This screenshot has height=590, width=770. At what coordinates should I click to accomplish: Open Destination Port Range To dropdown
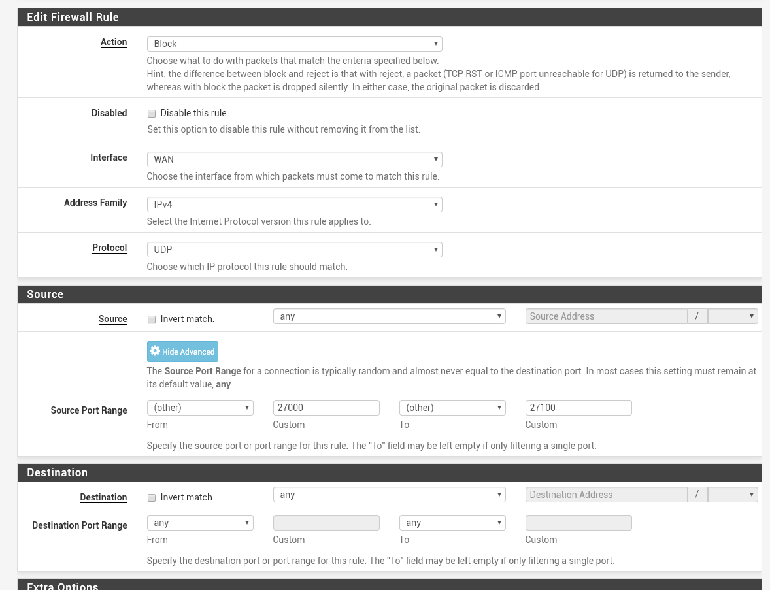pyautogui.click(x=452, y=523)
